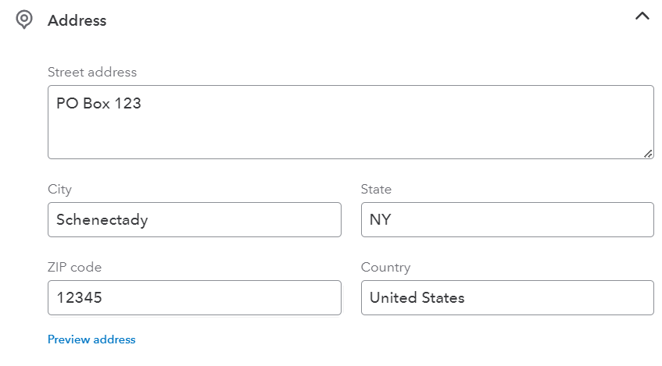
Task: Click the empty area below 'PO Box 123' in the street box
Action: tap(350, 135)
